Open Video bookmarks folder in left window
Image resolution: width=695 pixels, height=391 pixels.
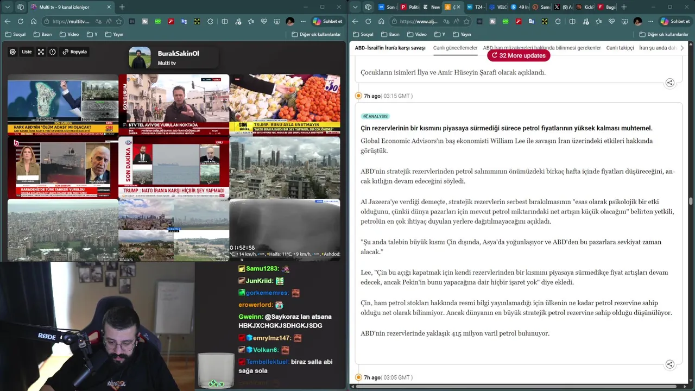coord(69,34)
